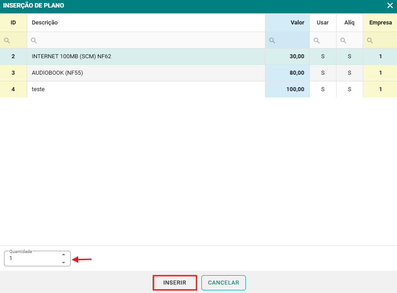Sort by the Empresa column header

pos(380,23)
